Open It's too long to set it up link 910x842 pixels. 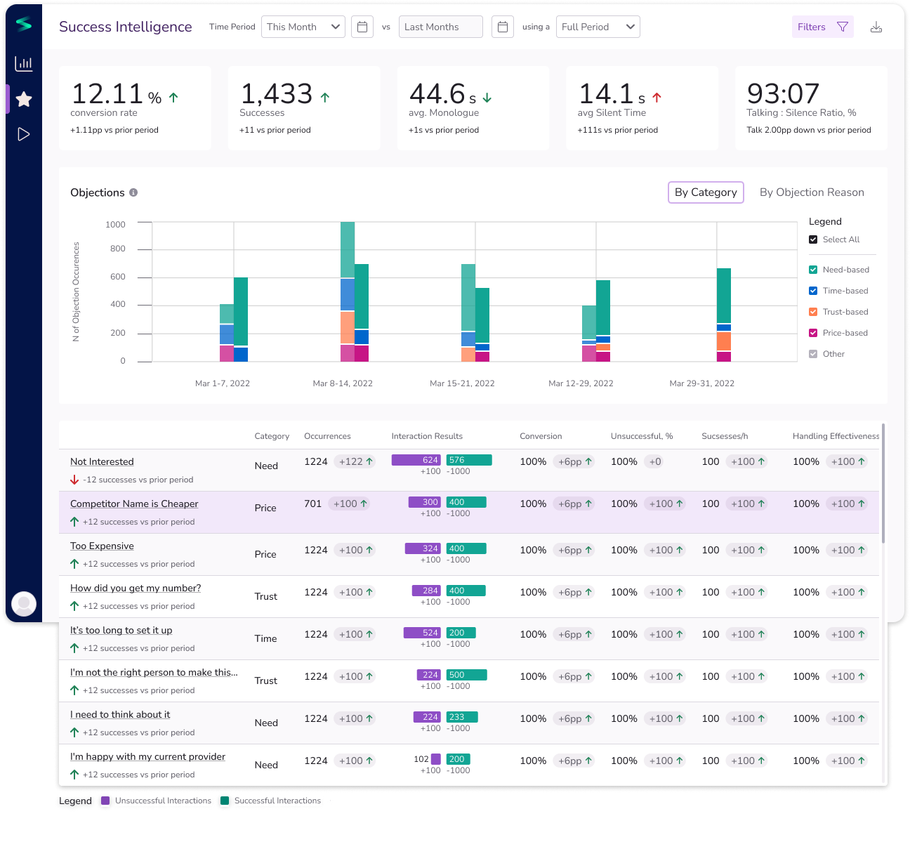(x=121, y=630)
